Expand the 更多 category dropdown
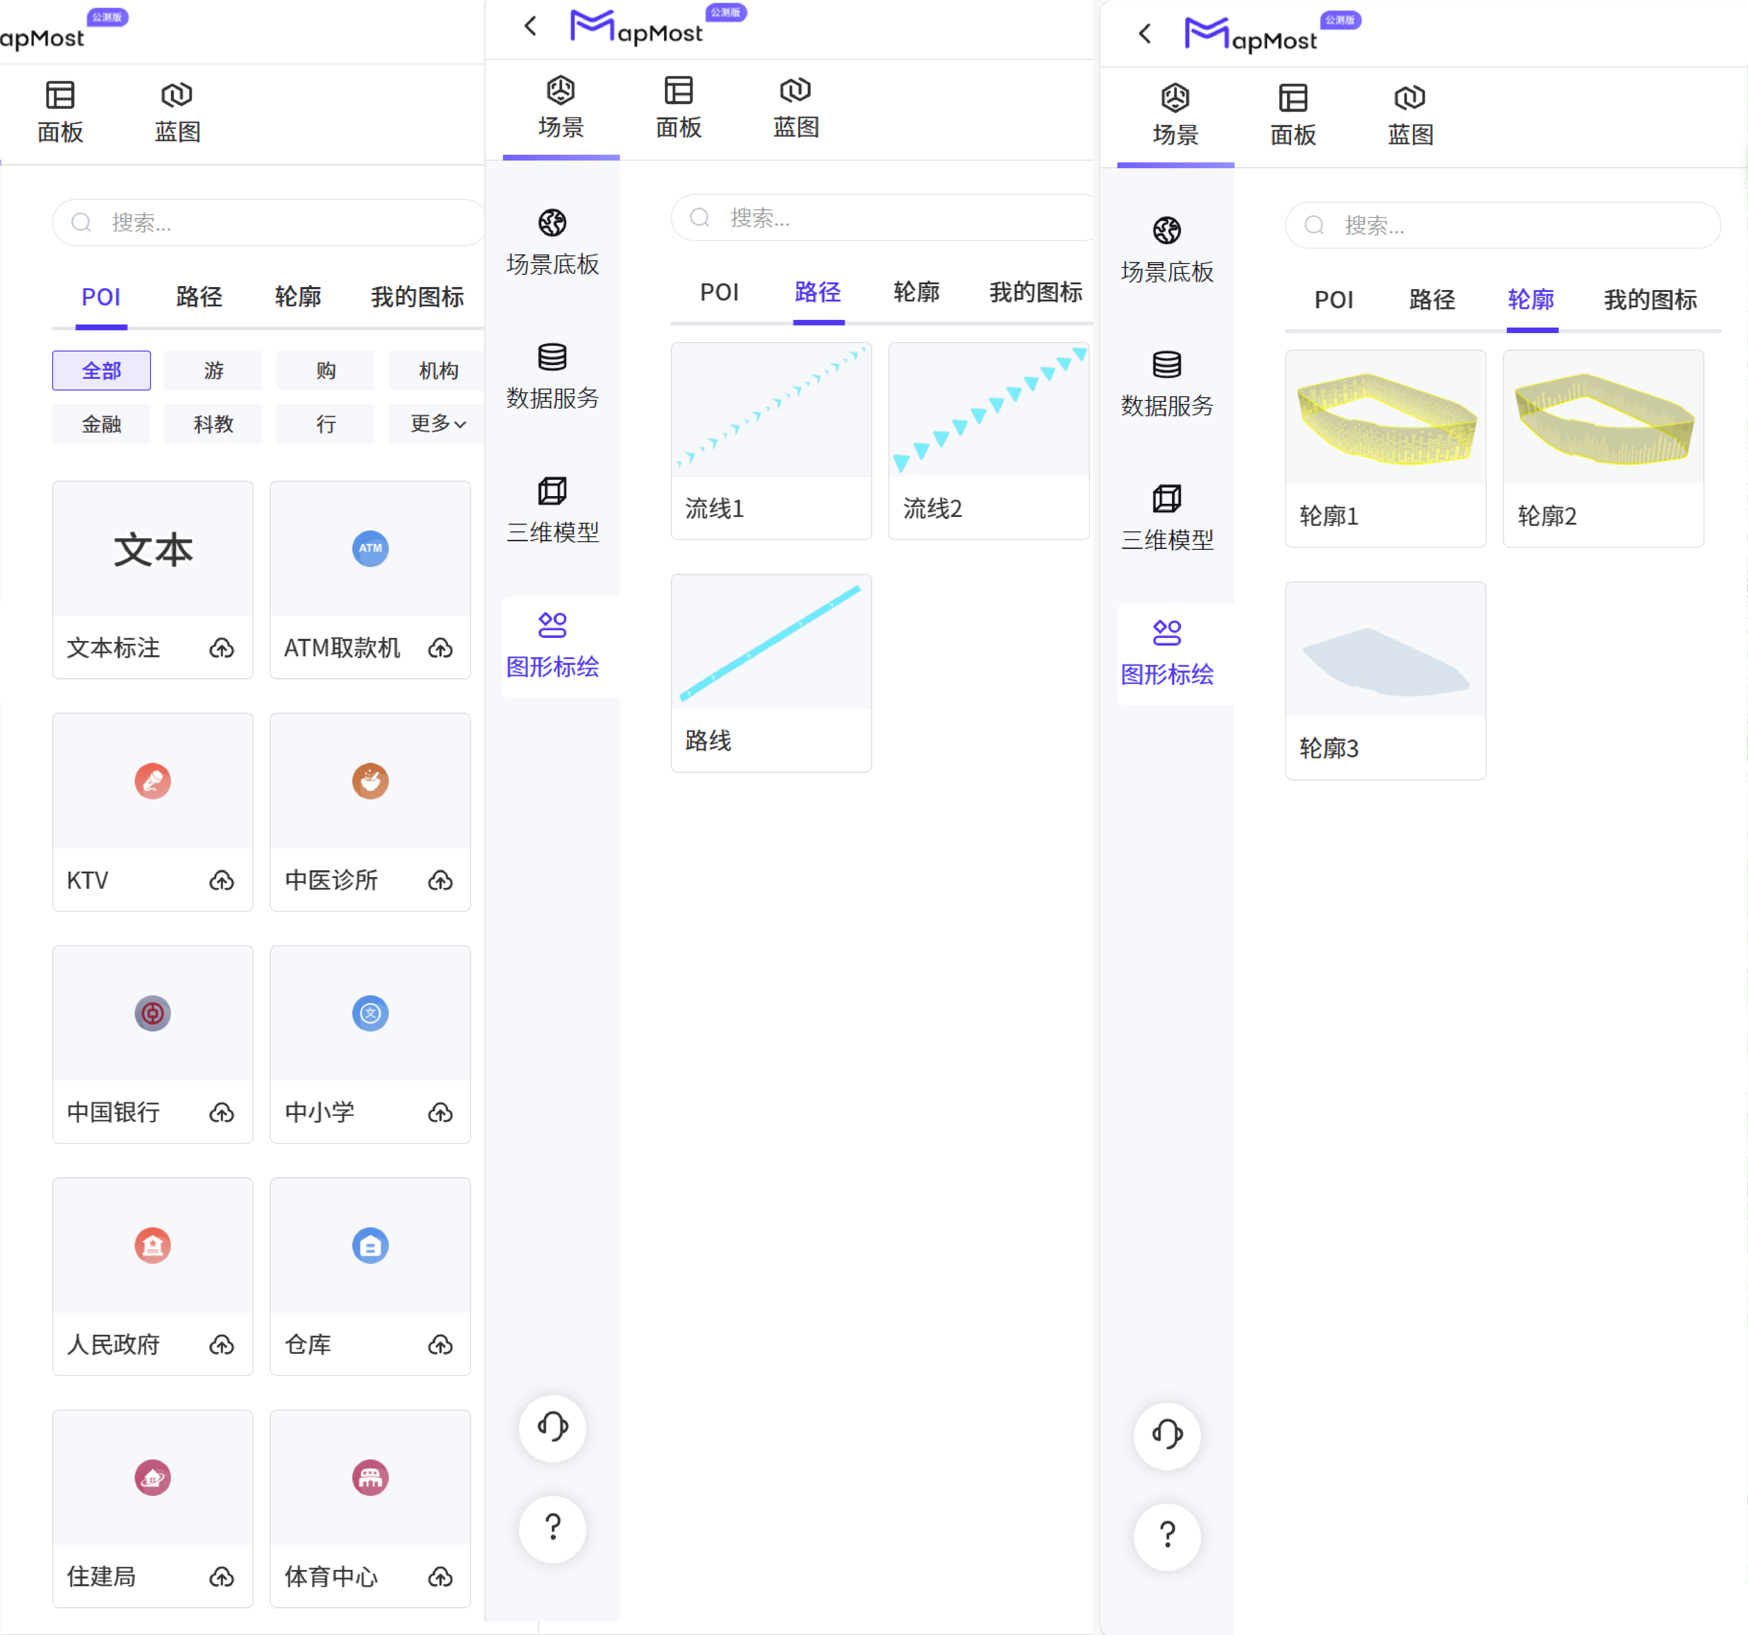 (x=438, y=424)
